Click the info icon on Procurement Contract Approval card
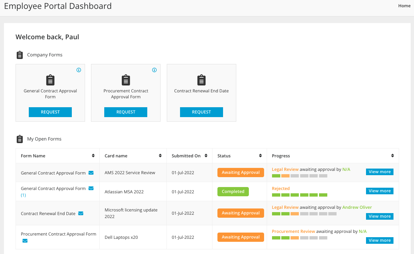414x254 pixels. pos(154,70)
